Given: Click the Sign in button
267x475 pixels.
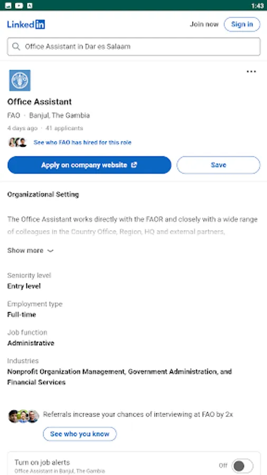Looking at the screenshot, I should click(242, 24).
